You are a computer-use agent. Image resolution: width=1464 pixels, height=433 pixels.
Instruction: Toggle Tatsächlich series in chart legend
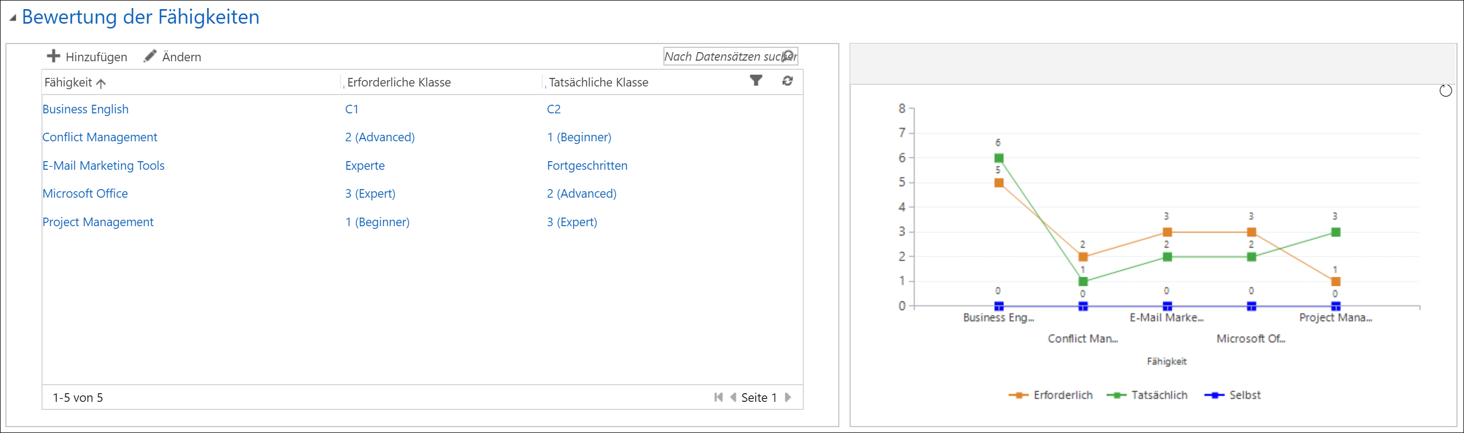point(1147,395)
